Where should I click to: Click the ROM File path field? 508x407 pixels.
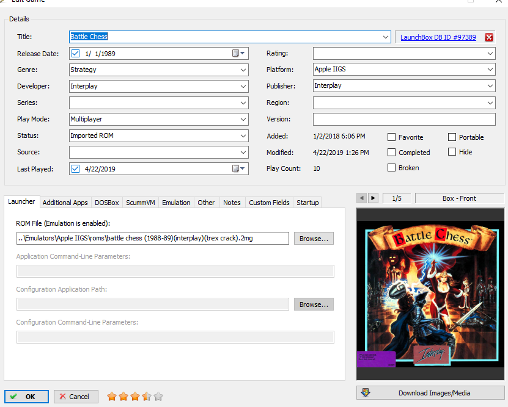point(153,238)
